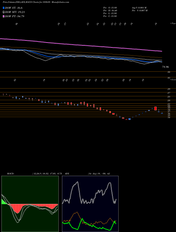Click the ADX '(14 day)' values text
Screen dimensions: 176x232
coord(99,174)
